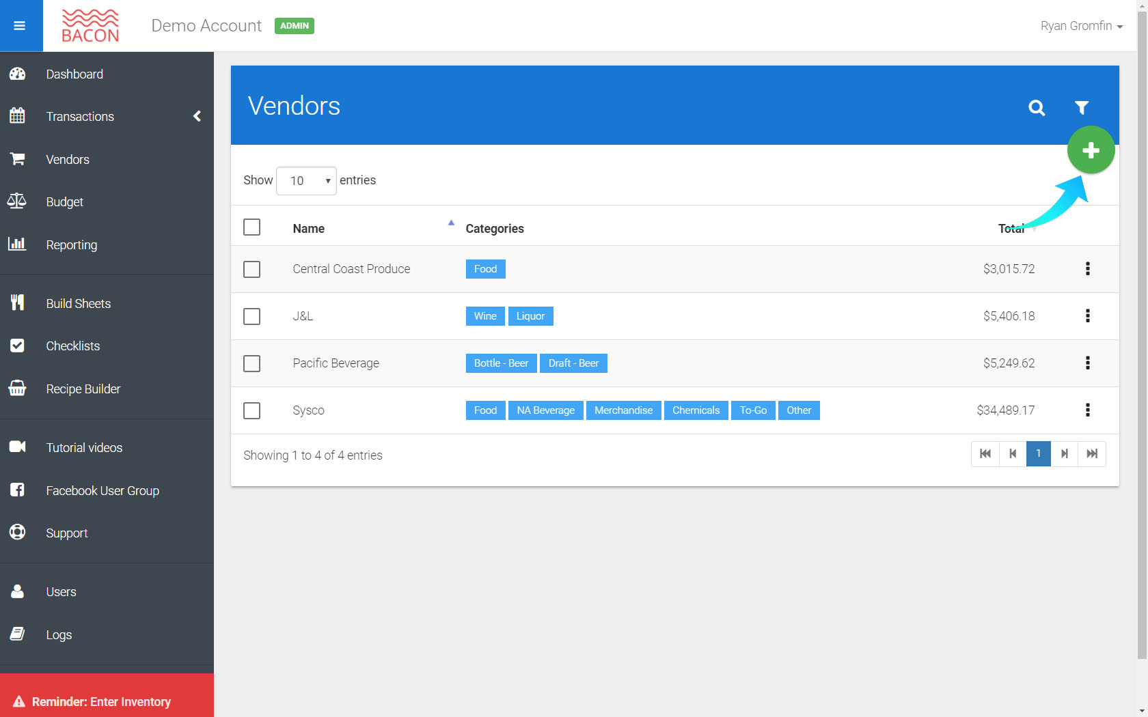Click the warning icon in inventory reminder
1148x717 pixels.
(x=19, y=701)
